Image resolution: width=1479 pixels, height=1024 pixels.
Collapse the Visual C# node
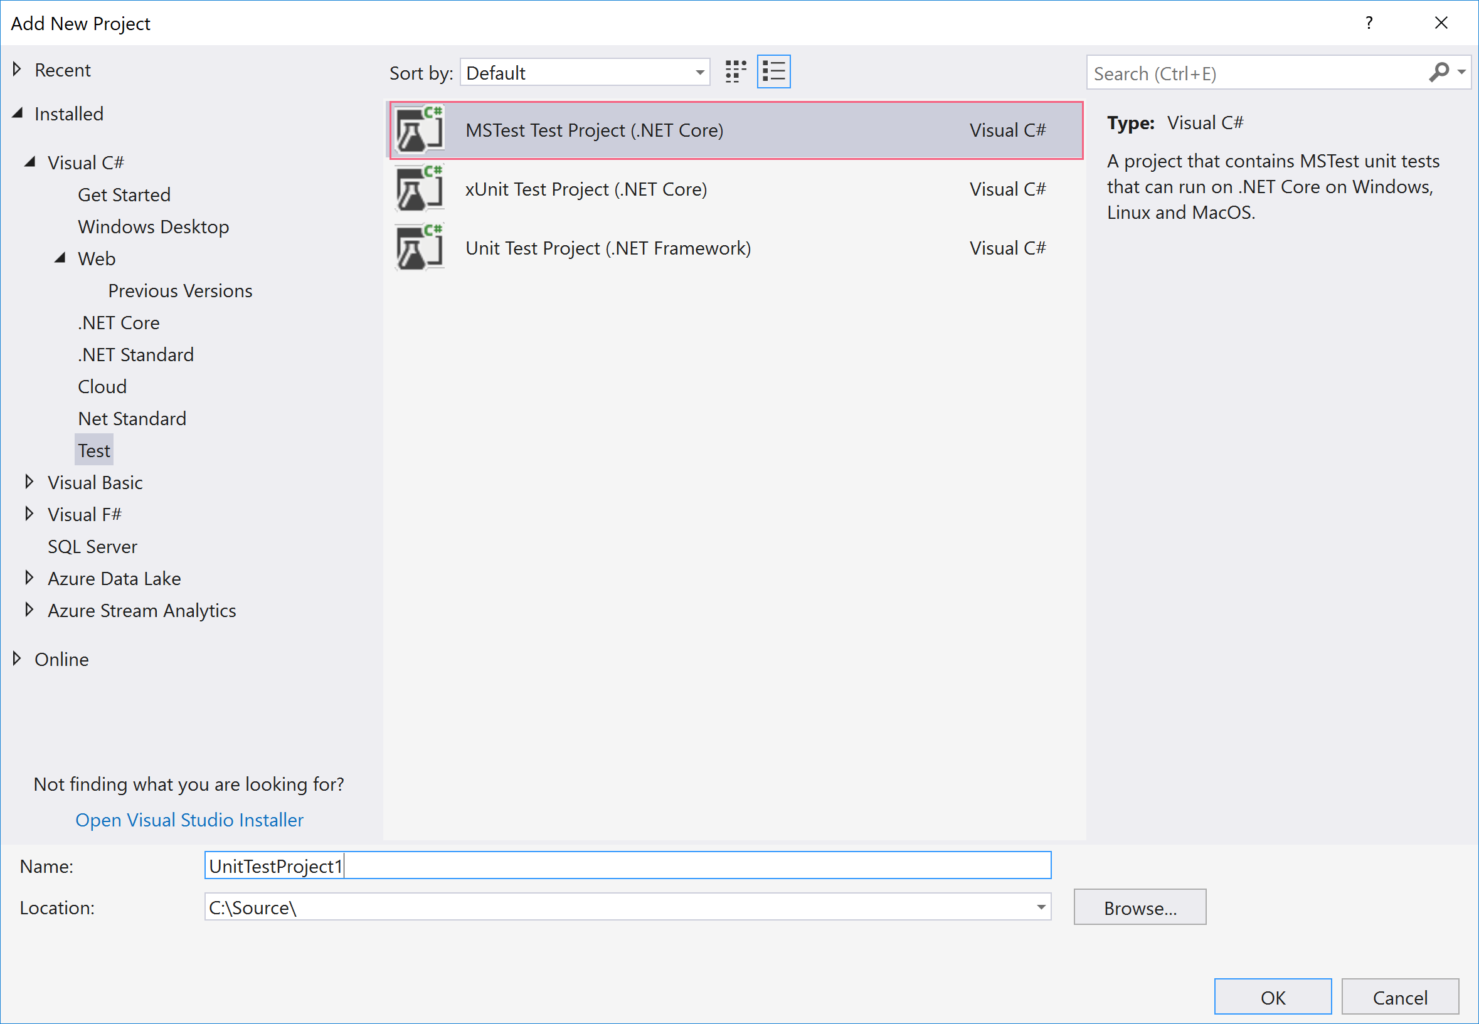29,162
